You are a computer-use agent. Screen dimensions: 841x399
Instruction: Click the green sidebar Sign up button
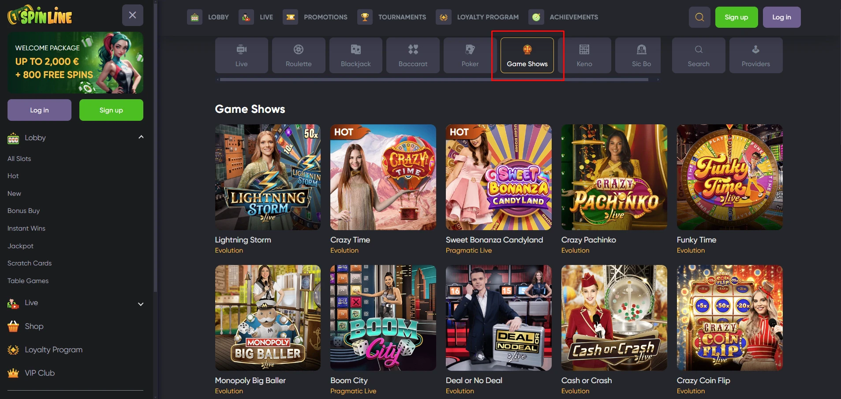point(111,110)
